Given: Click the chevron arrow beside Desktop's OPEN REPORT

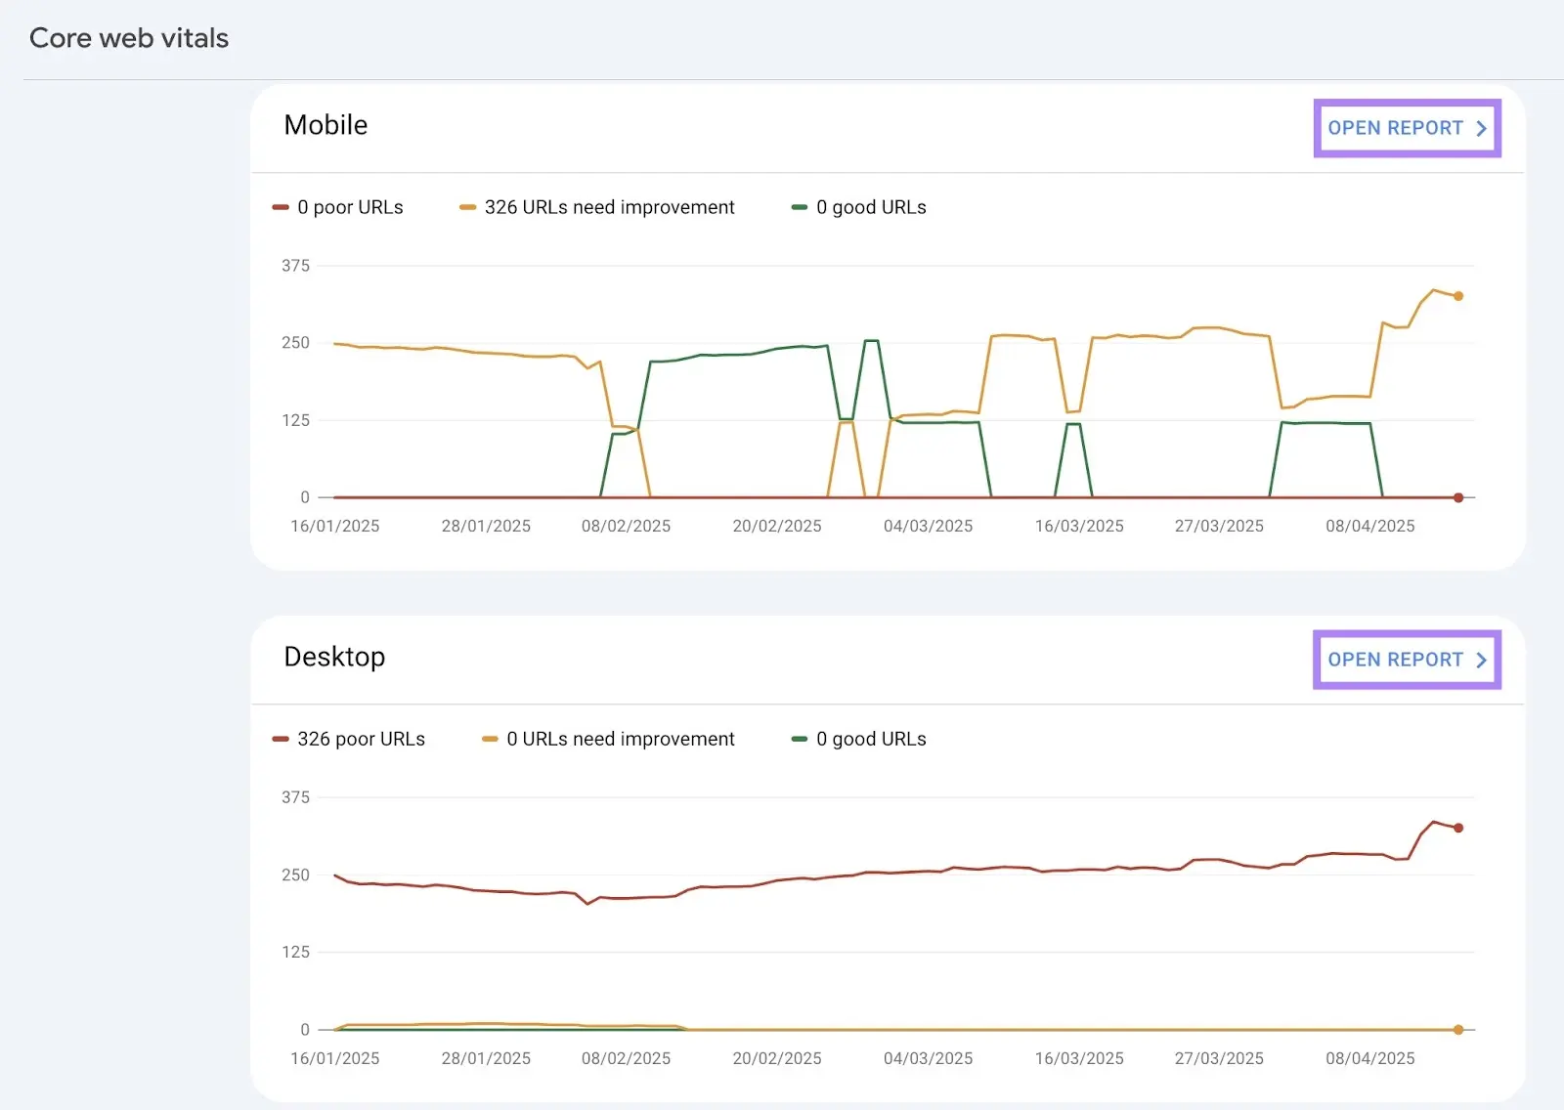Looking at the screenshot, I should tap(1482, 660).
